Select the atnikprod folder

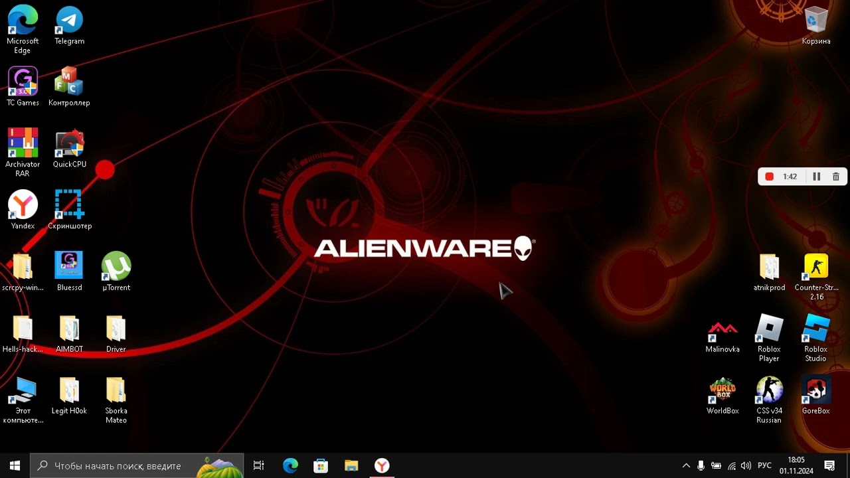click(x=769, y=272)
